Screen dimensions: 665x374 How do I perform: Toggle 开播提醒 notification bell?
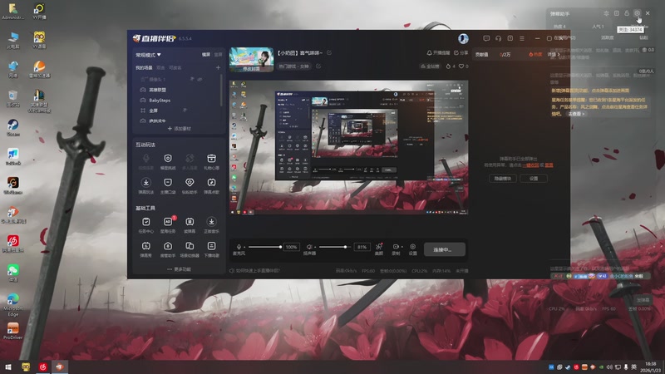point(438,53)
